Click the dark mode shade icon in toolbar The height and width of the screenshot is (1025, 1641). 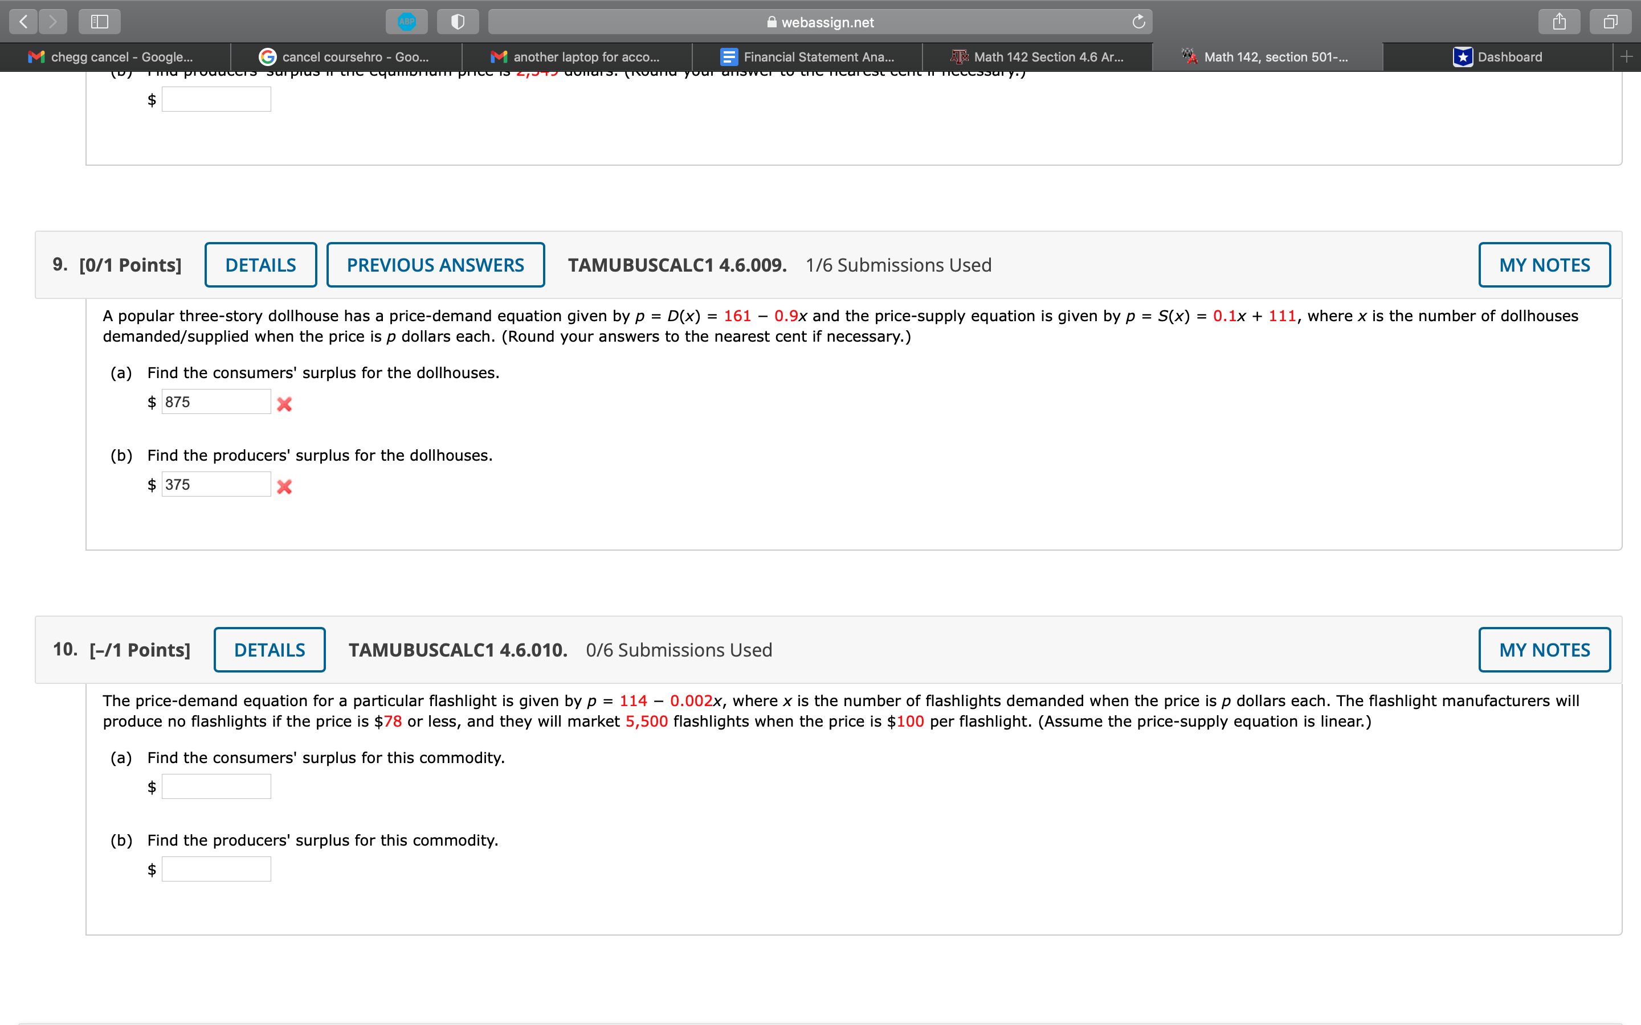[x=458, y=21]
